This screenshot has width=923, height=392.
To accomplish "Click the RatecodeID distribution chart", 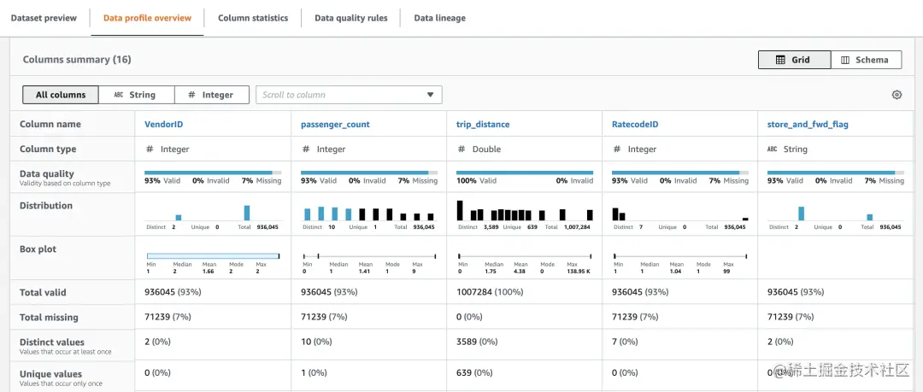I will pos(680,212).
